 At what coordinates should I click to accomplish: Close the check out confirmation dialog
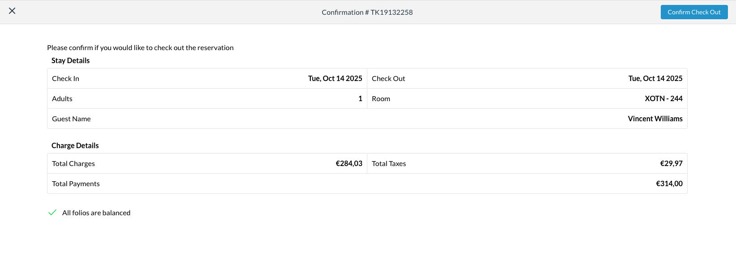(12, 11)
